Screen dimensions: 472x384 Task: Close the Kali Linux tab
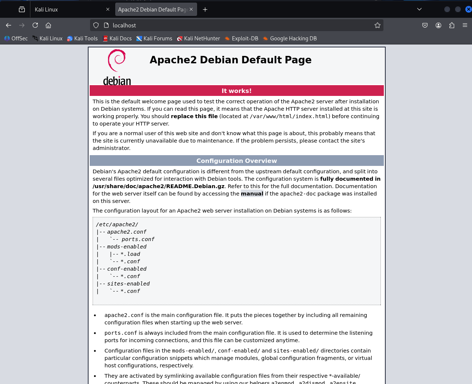(108, 9)
